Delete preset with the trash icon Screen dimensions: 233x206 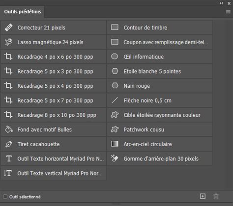point(216,196)
